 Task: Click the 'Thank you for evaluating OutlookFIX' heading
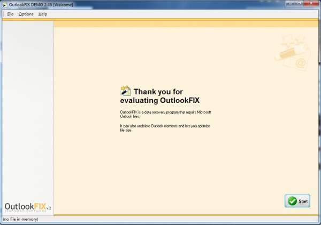click(159, 96)
